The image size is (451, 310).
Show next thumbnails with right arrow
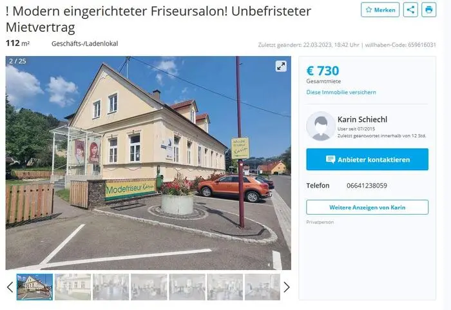pos(287,287)
